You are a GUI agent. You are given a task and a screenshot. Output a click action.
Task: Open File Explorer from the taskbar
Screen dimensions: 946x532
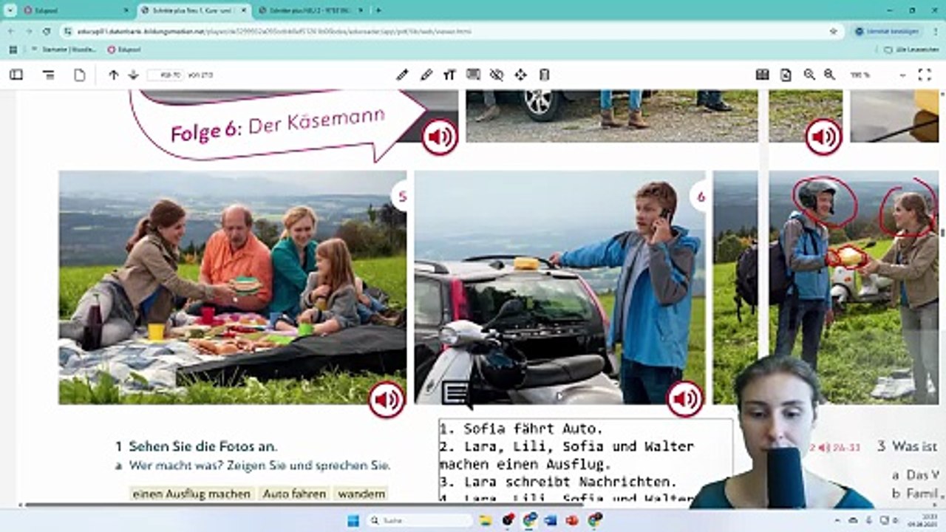(x=486, y=520)
